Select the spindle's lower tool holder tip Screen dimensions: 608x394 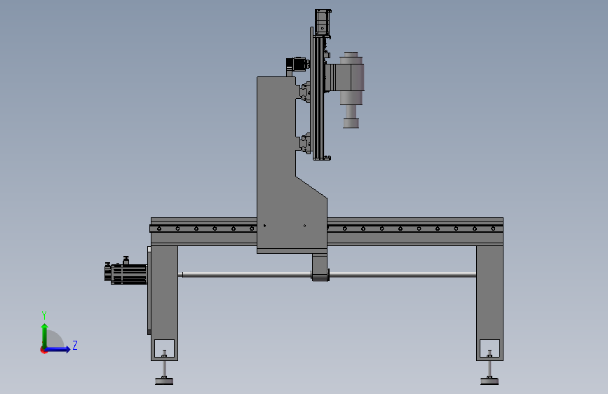(x=351, y=123)
